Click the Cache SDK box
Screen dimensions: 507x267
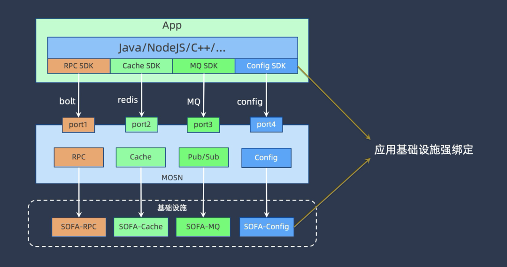pyautogui.click(x=141, y=66)
